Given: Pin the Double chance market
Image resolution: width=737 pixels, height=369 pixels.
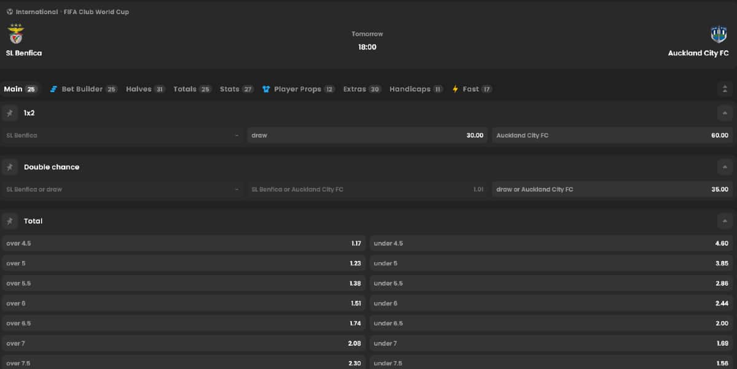Looking at the screenshot, I should click(10, 167).
